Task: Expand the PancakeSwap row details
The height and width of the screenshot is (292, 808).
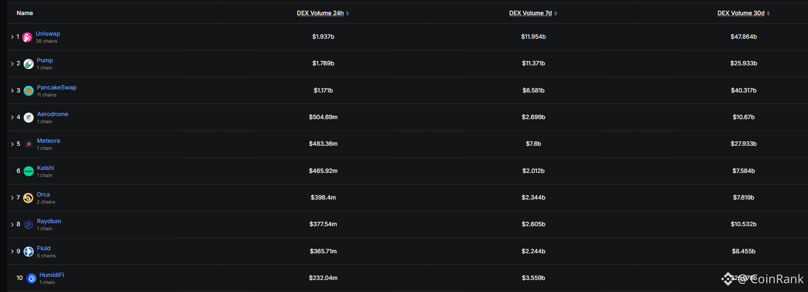Action: pos(12,91)
